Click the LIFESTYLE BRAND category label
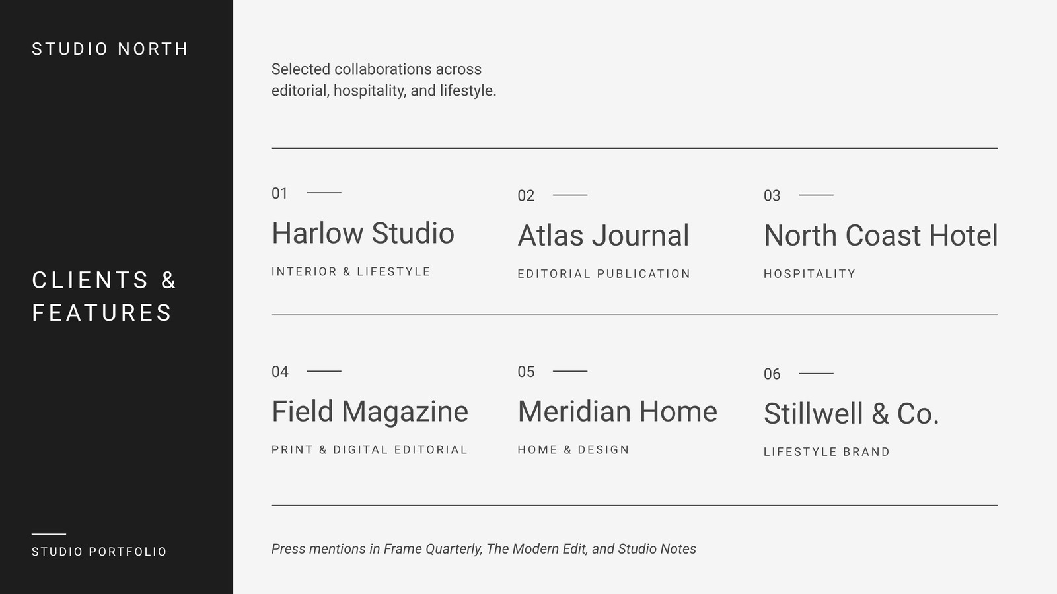The height and width of the screenshot is (594, 1057). [826, 452]
